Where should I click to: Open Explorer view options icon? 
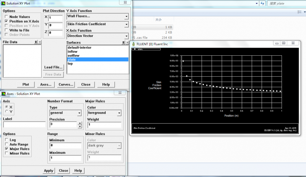300,13
